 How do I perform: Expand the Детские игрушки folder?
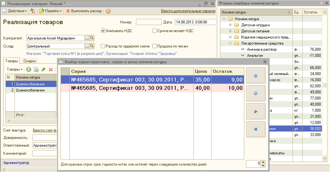click(230, 25)
